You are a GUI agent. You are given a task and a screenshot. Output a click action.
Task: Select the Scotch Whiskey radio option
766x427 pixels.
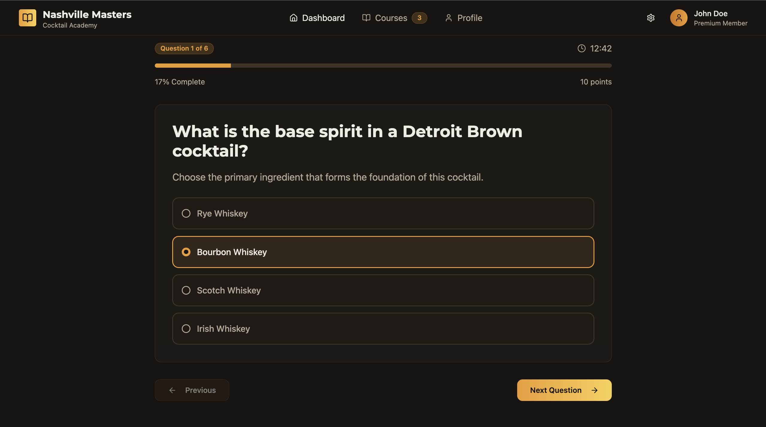point(383,290)
